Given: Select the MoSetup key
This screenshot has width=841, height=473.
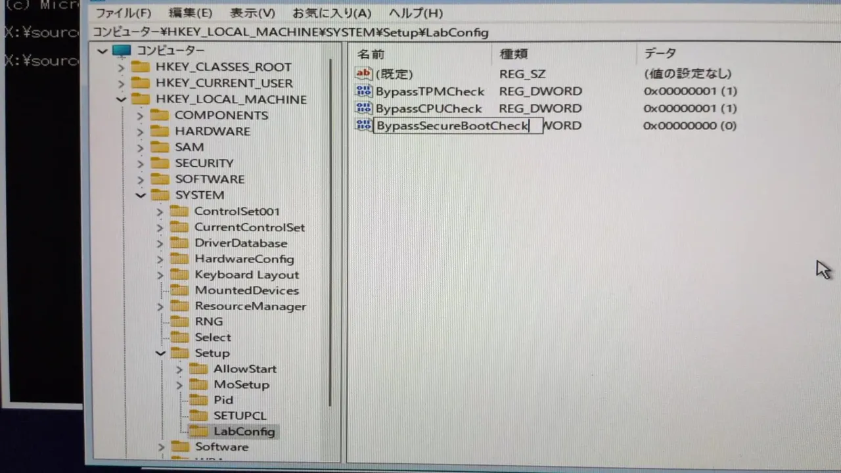Looking at the screenshot, I should pyautogui.click(x=241, y=385).
